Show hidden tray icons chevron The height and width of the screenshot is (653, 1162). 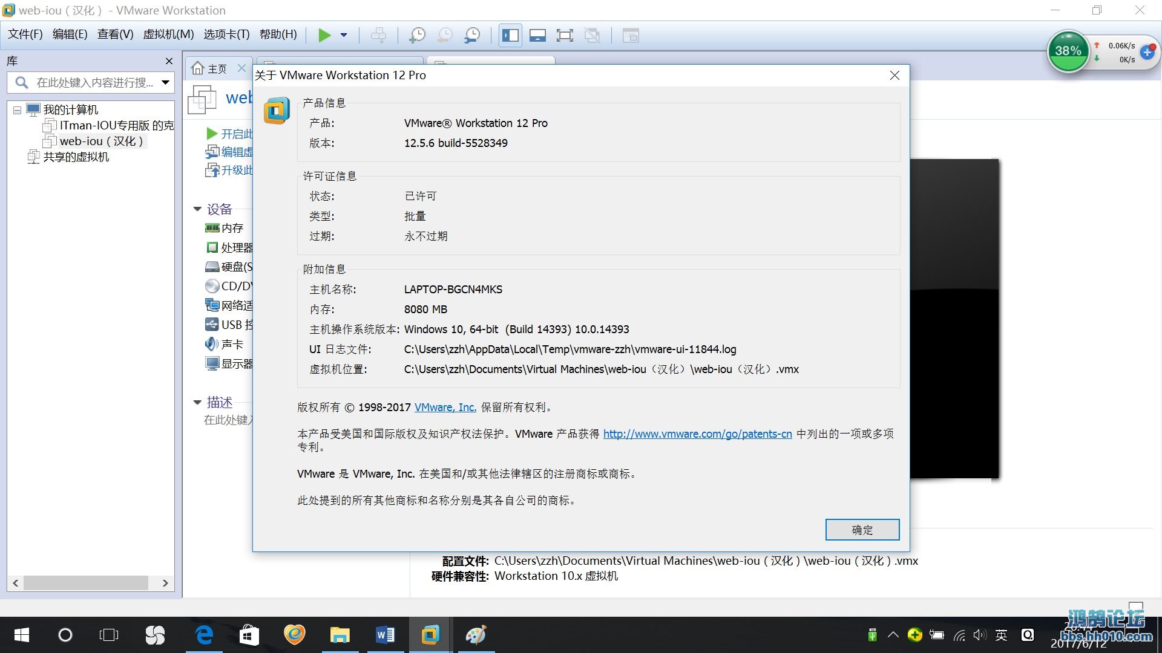point(893,635)
